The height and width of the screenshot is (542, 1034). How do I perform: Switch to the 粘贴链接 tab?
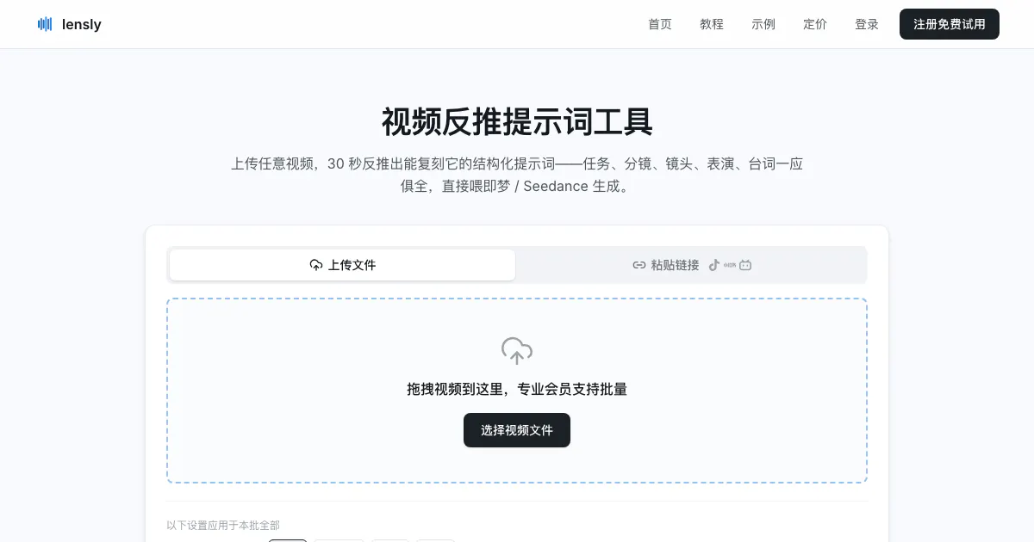point(692,265)
